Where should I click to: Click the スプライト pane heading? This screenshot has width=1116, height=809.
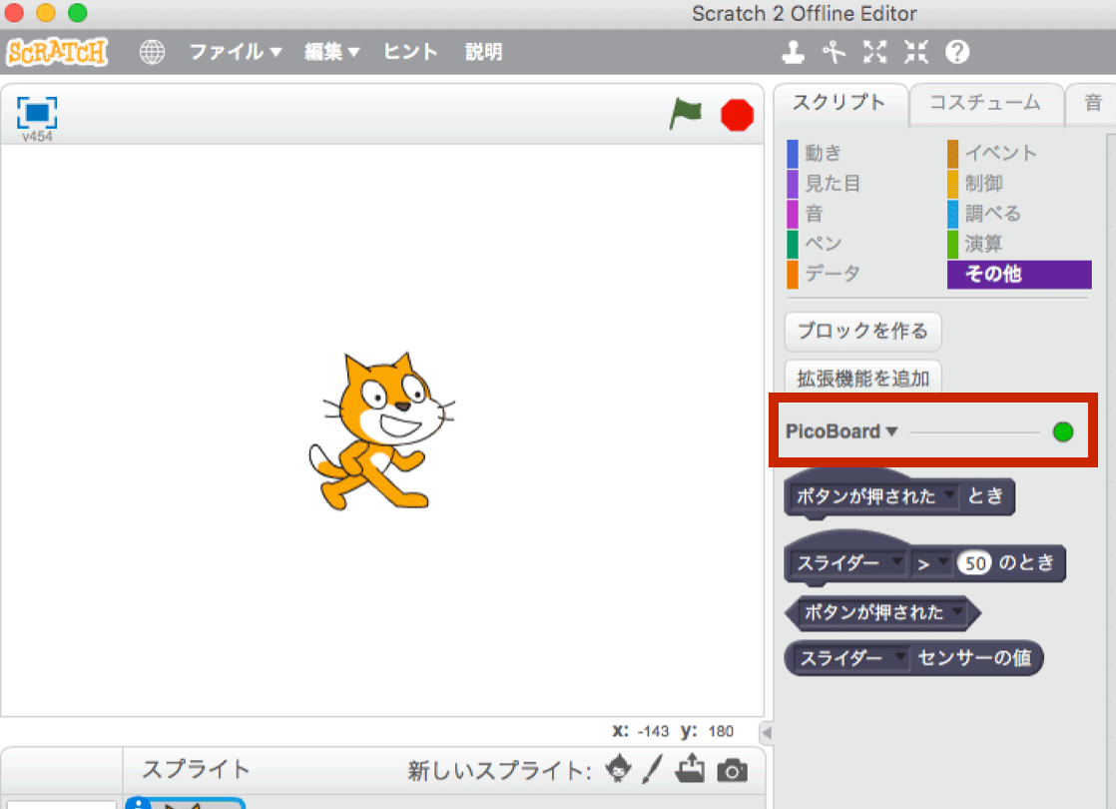(x=196, y=769)
